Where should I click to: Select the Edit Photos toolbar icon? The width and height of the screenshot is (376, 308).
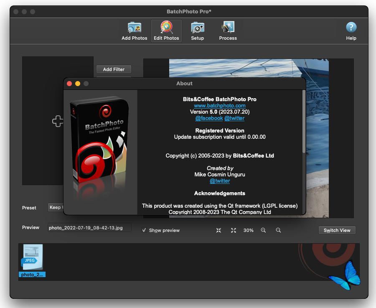point(166,31)
